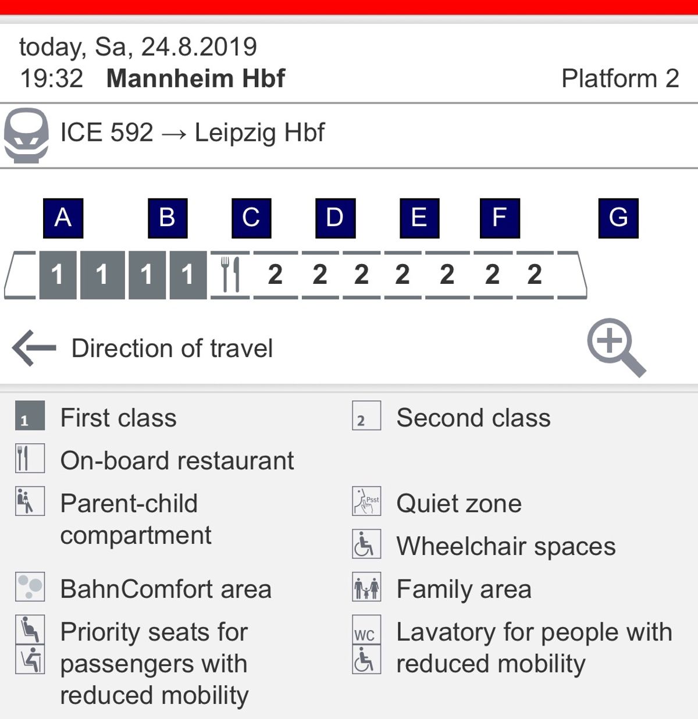Tap the Quiet zone legend icon
The width and height of the screenshot is (698, 719).
(x=366, y=501)
